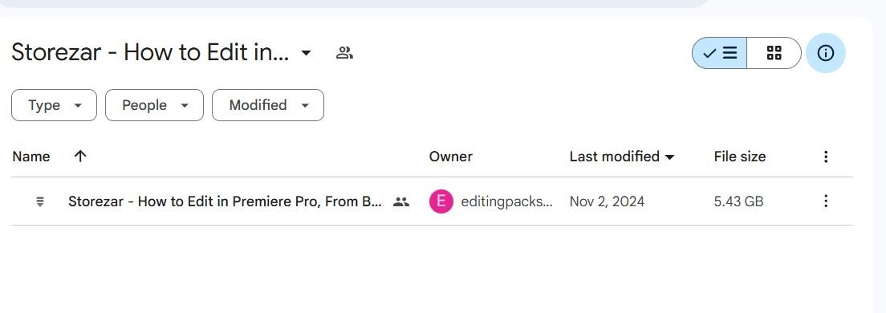The image size is (886, 313).
Task: Open the view details info icon
Action: [x=826, y=53]
